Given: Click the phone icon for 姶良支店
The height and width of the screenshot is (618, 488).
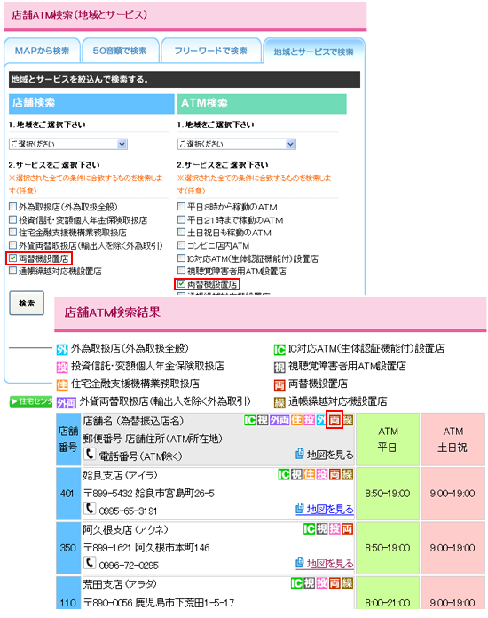Looking at the screenshot, I should [x=90, y=509].
